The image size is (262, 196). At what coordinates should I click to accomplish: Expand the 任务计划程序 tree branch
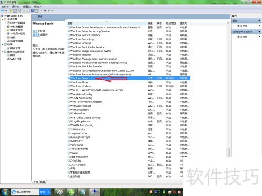tap(5, 23)
